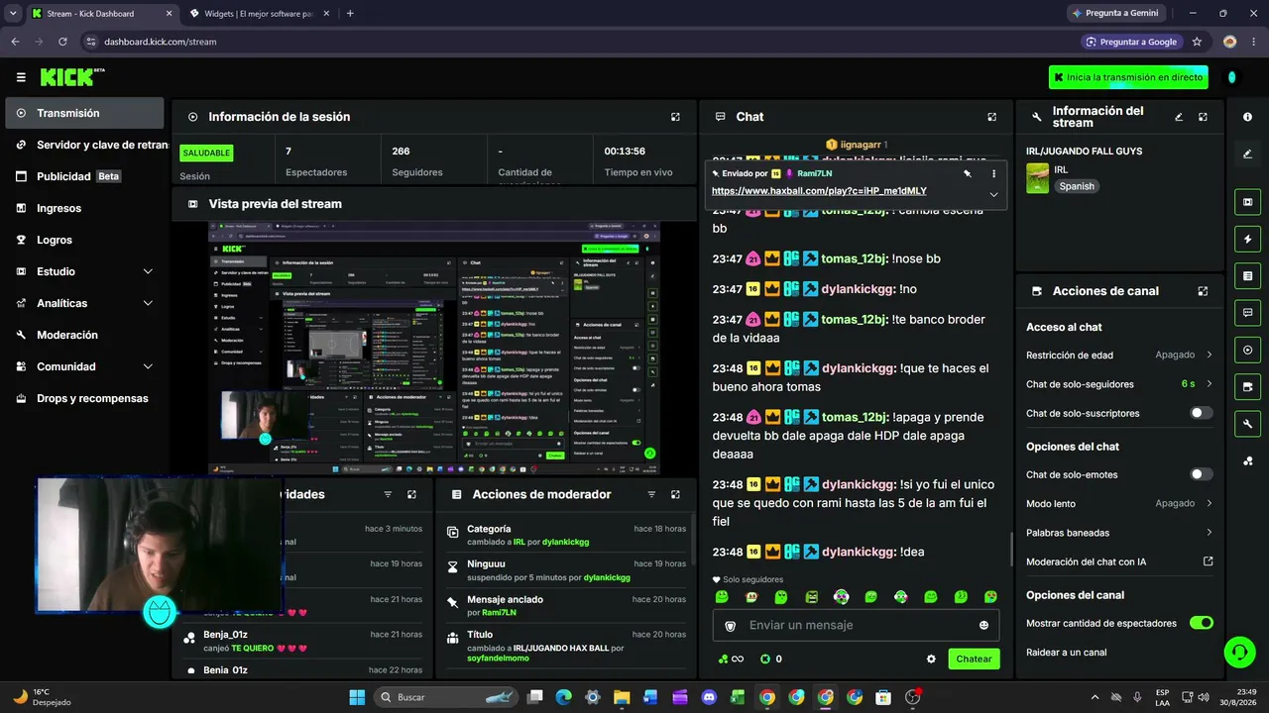This screenshot has width=1269, height=713.
Task: Expand the Información del stream panel
Action: (1203, 117)
